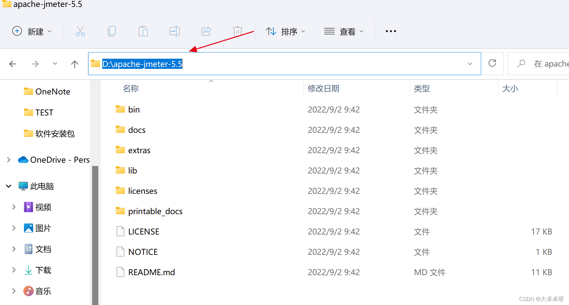Open the New (新建) menu
This screenshot has width=569, height=305.
coord(32,31)
